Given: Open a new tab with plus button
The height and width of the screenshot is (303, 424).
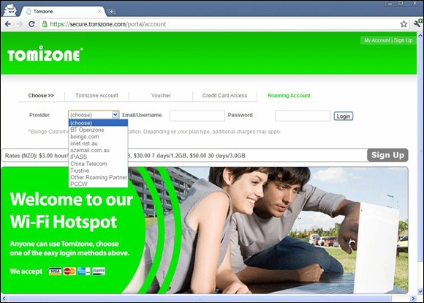Looking at the screenshot, I should (111, 12).
